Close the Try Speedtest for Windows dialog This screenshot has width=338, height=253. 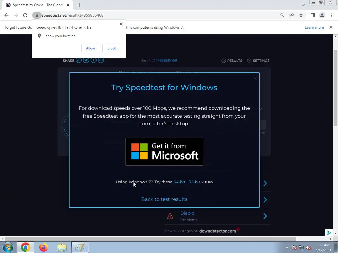tap(255, 78)
